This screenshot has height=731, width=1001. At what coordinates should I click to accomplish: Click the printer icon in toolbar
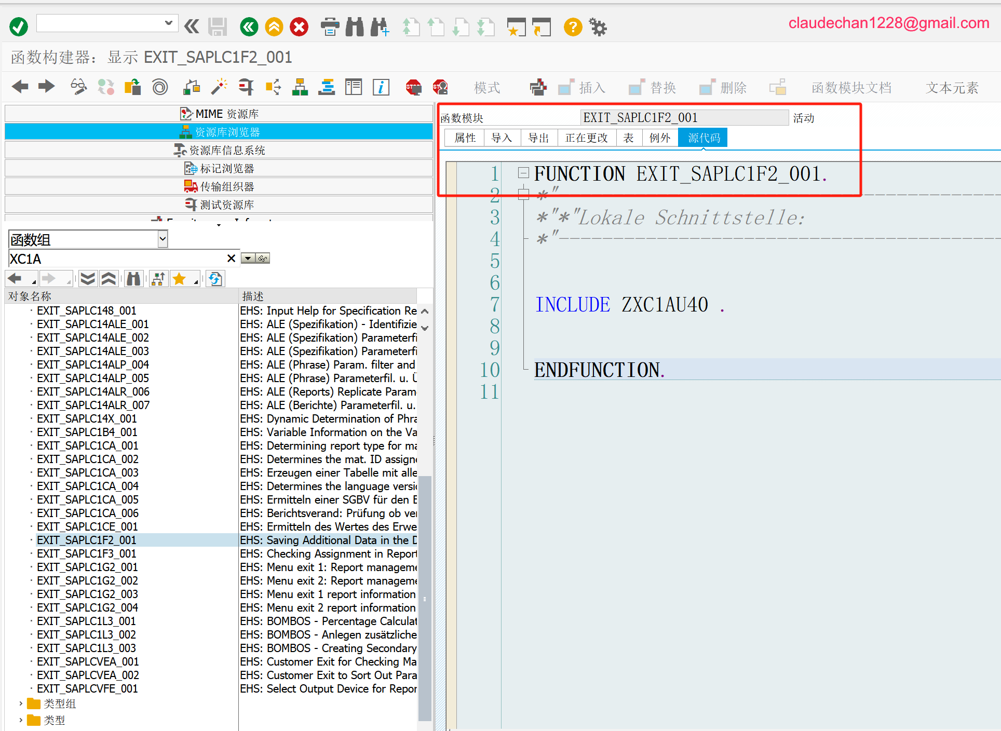click(330, 26)
